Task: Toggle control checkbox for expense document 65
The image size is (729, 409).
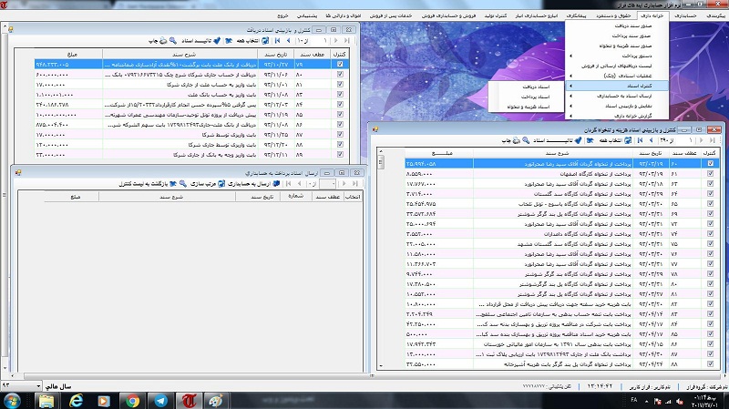Action: tap(711, 203)
